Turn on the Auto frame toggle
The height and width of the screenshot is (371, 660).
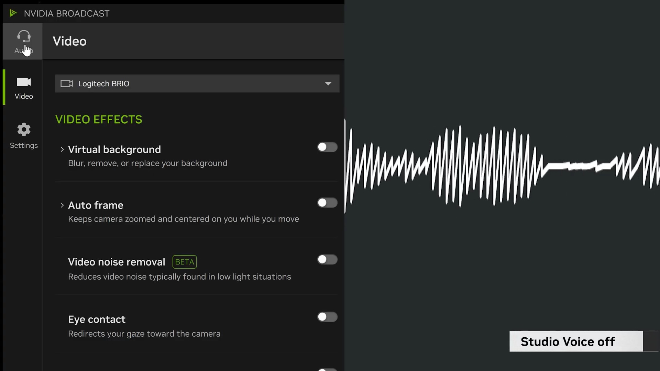pyautogui.click(x=327, y=203)
